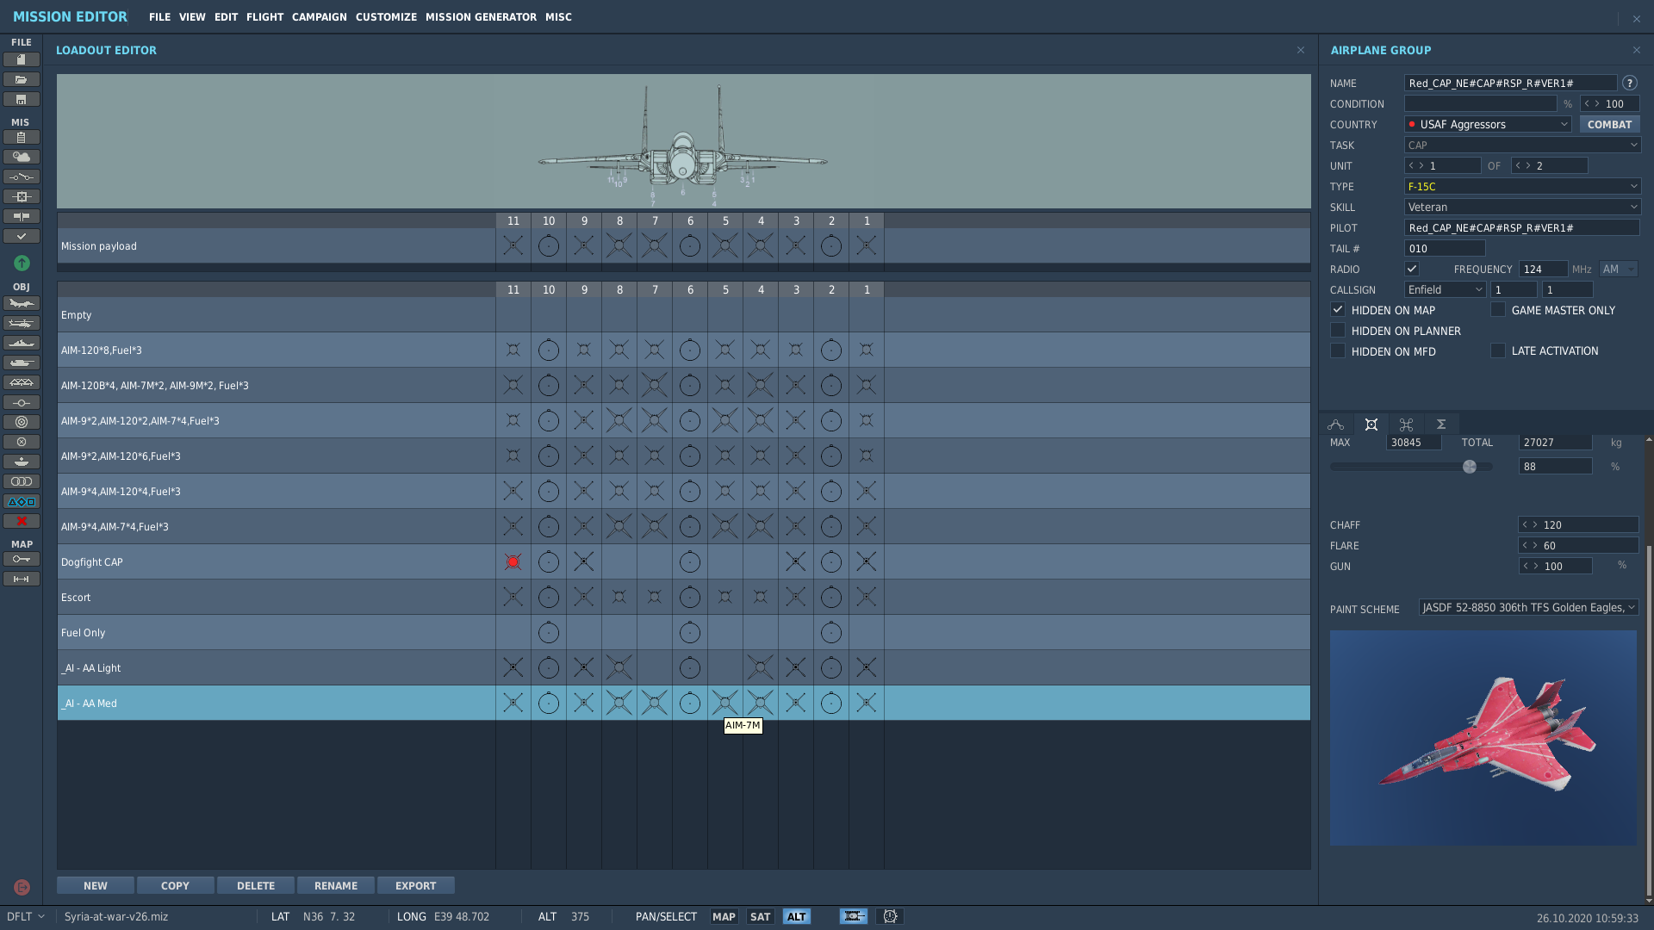Select the helicopter group placement tool
The width and height of the screenshot is (1654, 930).
tap(22, 323)
